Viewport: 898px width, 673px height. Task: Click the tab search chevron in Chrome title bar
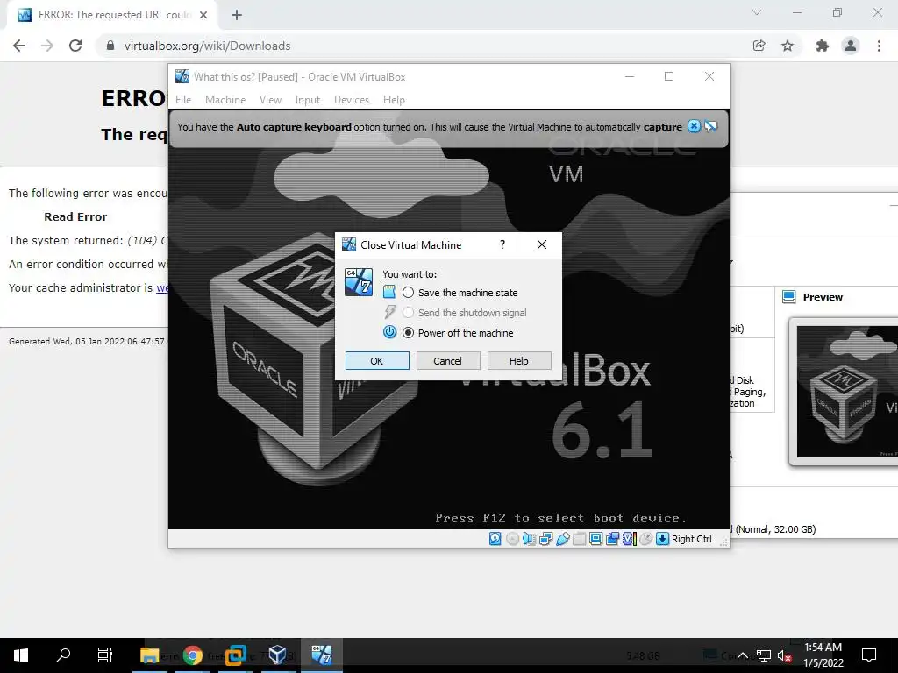coord(757,12)
